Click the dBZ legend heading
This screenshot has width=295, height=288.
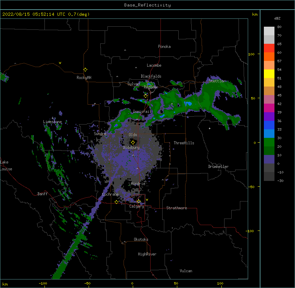point(277,18)
